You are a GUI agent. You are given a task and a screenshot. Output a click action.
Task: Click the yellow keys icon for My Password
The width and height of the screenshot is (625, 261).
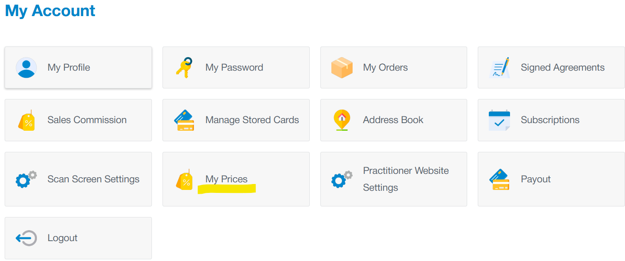184,68
